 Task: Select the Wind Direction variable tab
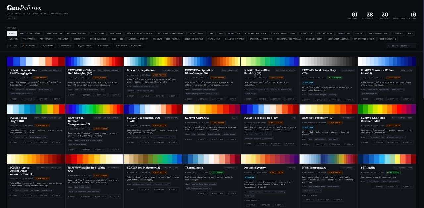click(388, 39)
